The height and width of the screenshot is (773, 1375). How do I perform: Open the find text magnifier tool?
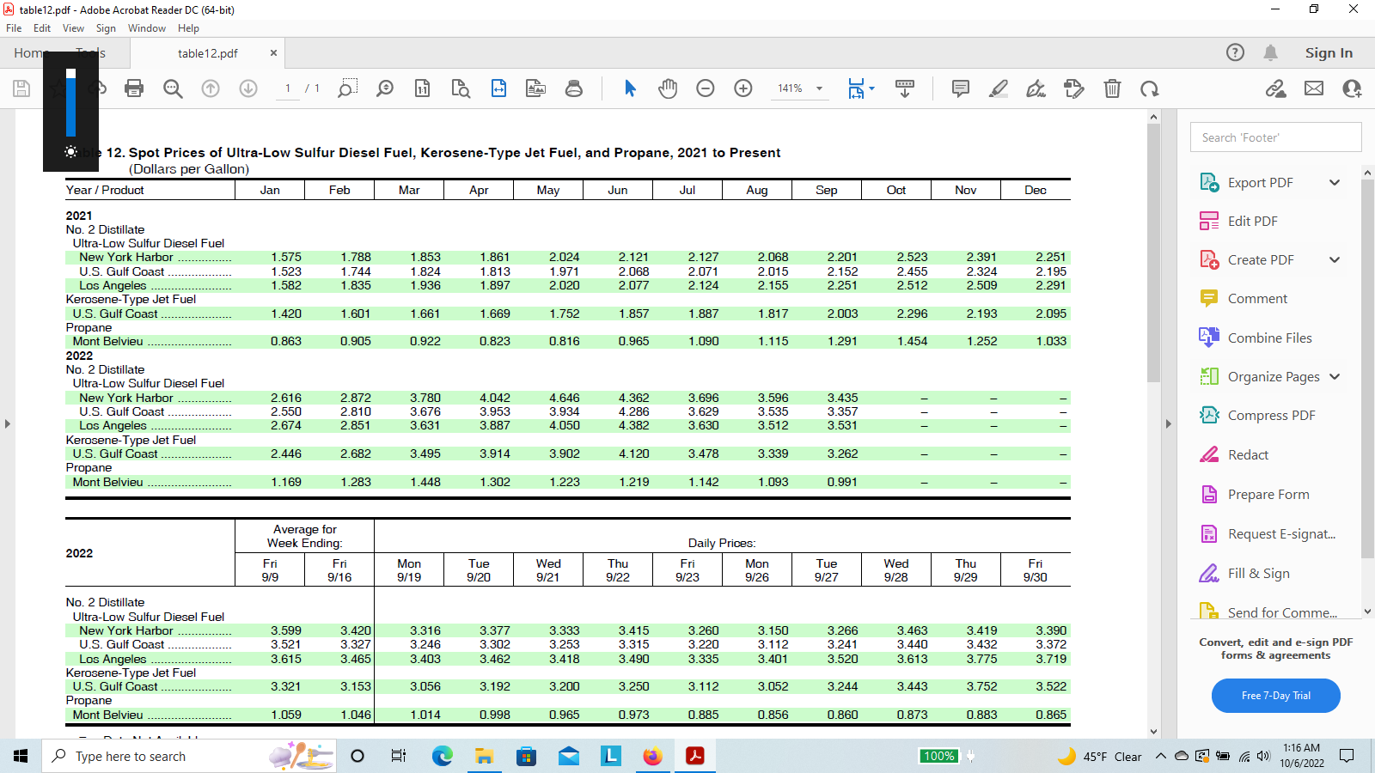pos(173,88)
